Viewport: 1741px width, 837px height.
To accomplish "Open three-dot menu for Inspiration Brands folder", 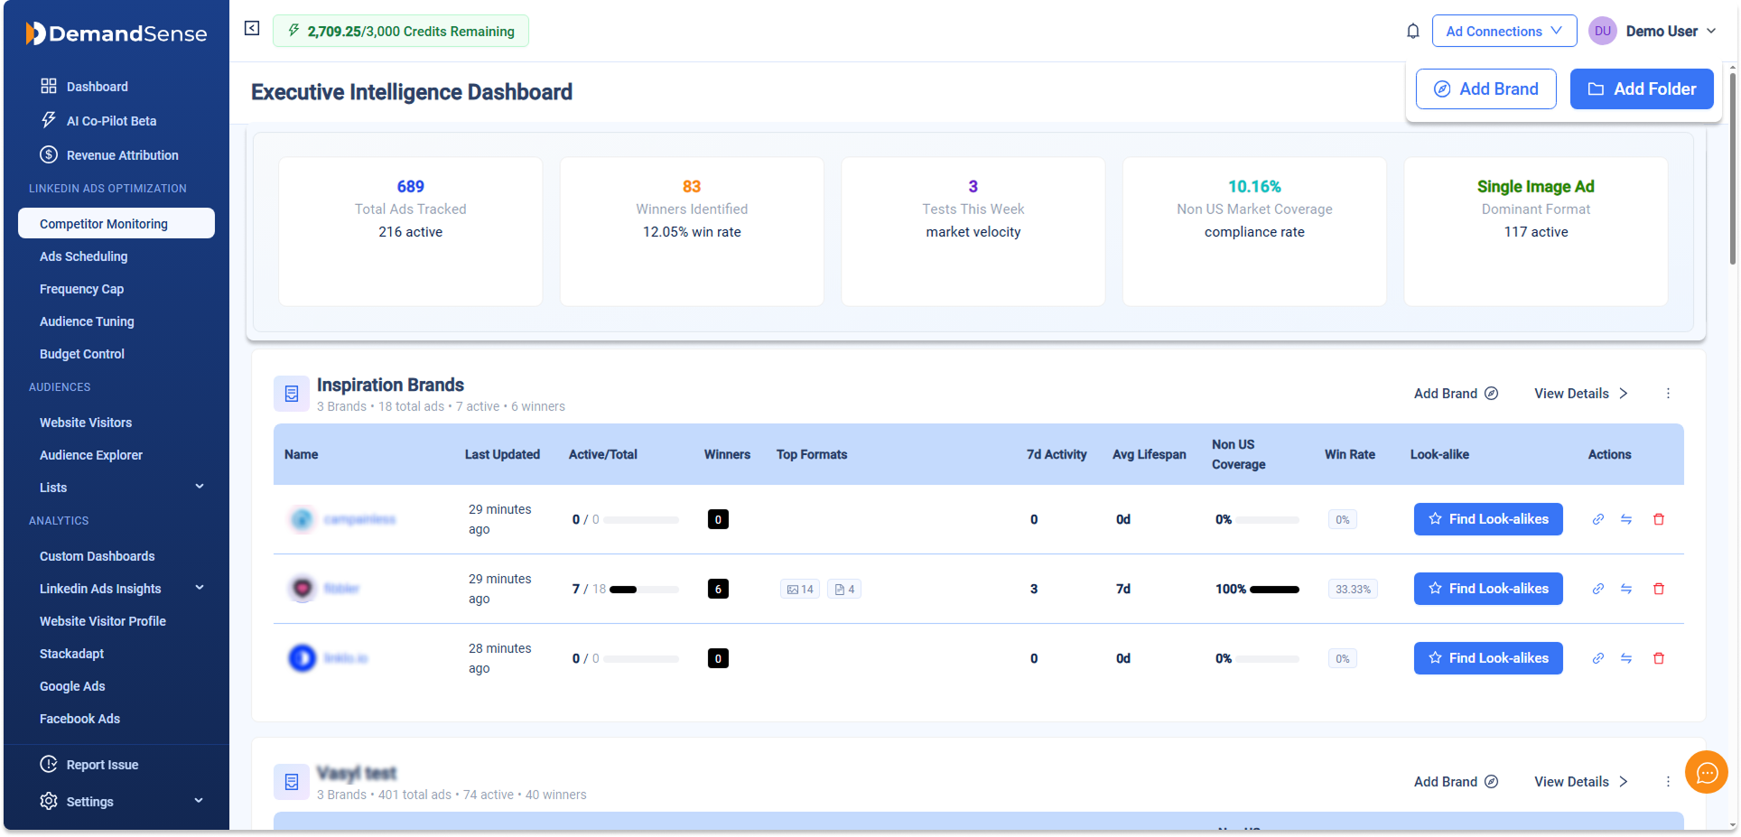I will [1668, 394].
